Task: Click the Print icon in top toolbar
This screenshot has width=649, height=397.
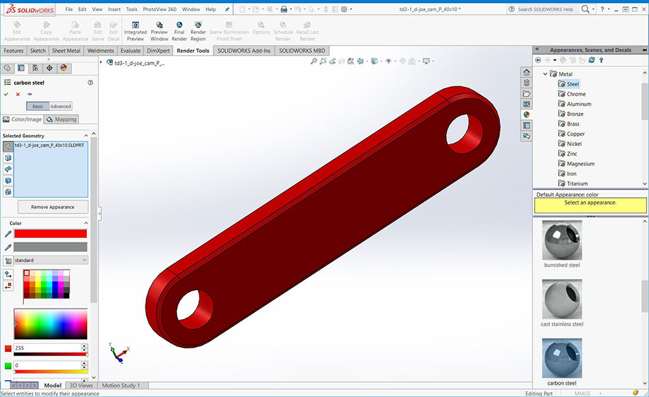Action: coord(284,10)
